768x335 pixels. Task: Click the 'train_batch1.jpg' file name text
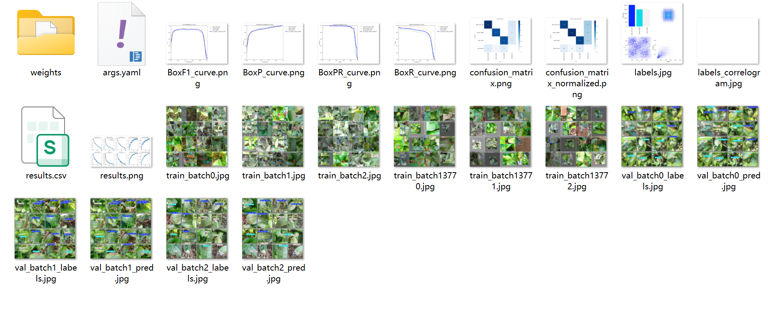(x=273, y=176)
